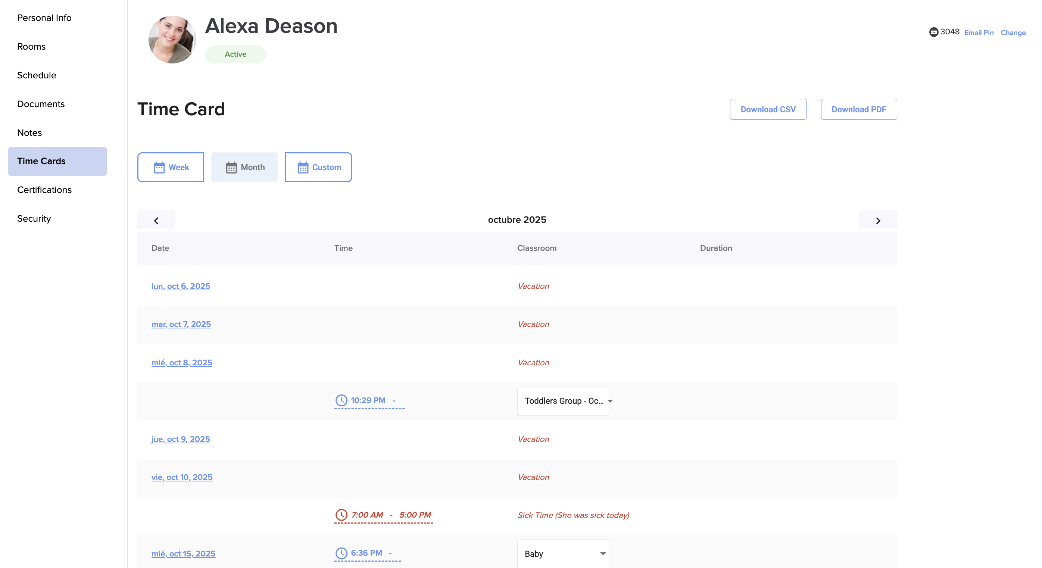Click Alexa Deason's profile photo
The image size is (1042, 568).
pos(172,39)
